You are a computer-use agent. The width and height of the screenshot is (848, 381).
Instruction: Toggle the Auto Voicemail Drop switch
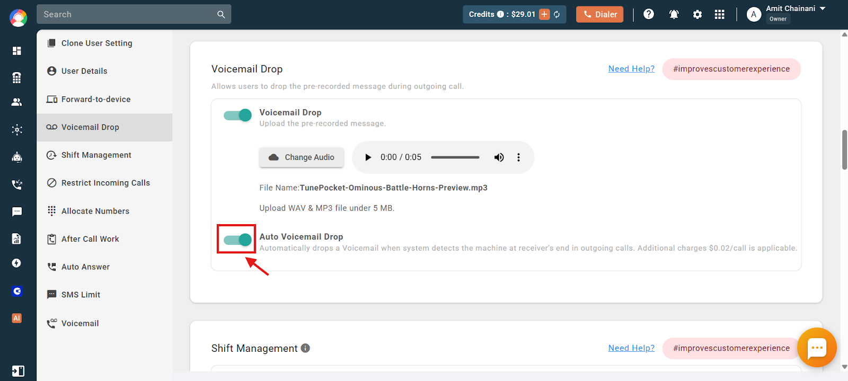(x=237, y=240)
